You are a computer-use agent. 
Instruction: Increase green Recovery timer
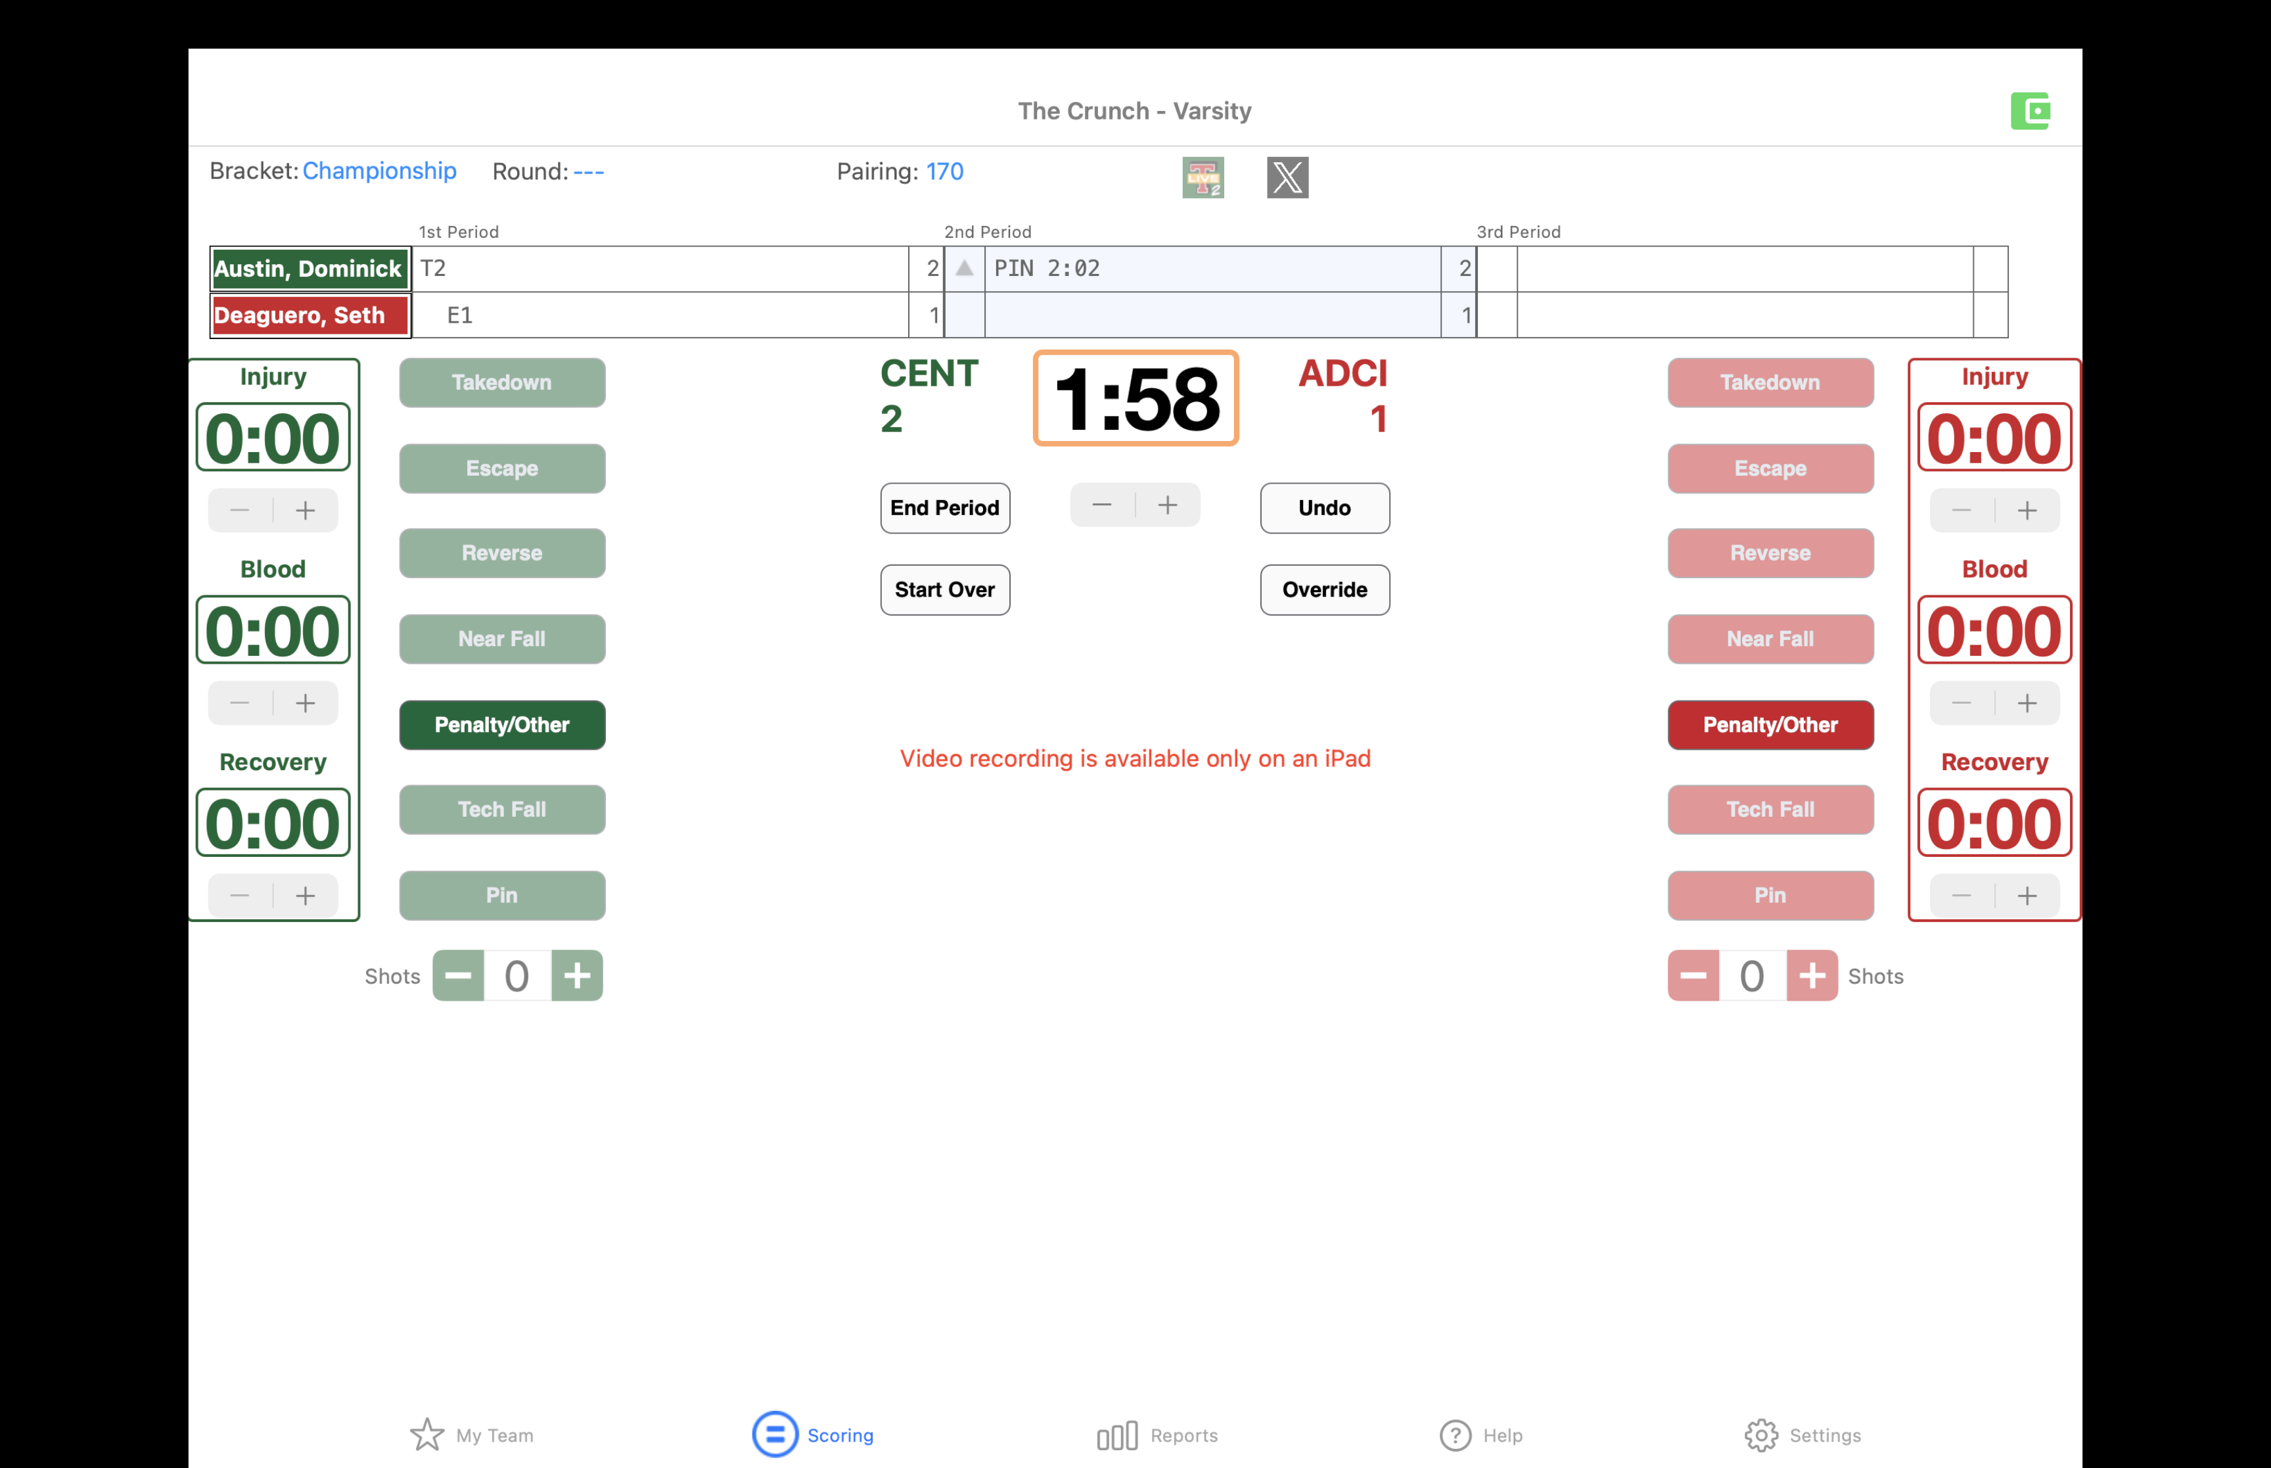pyautogui.click(x=306, y=896)
